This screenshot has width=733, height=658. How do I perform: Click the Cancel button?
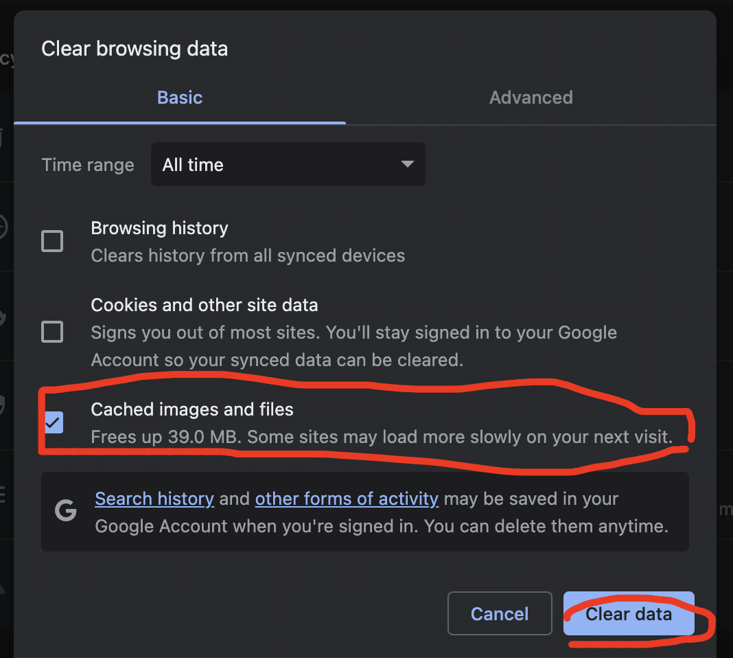(500, 613)
